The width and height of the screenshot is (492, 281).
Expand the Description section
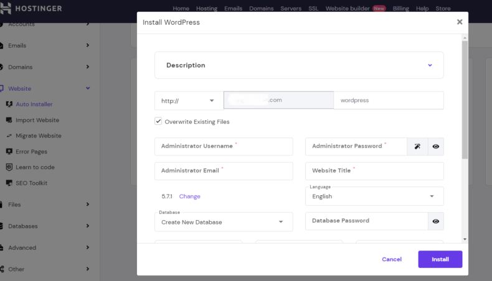coord(299,65)
